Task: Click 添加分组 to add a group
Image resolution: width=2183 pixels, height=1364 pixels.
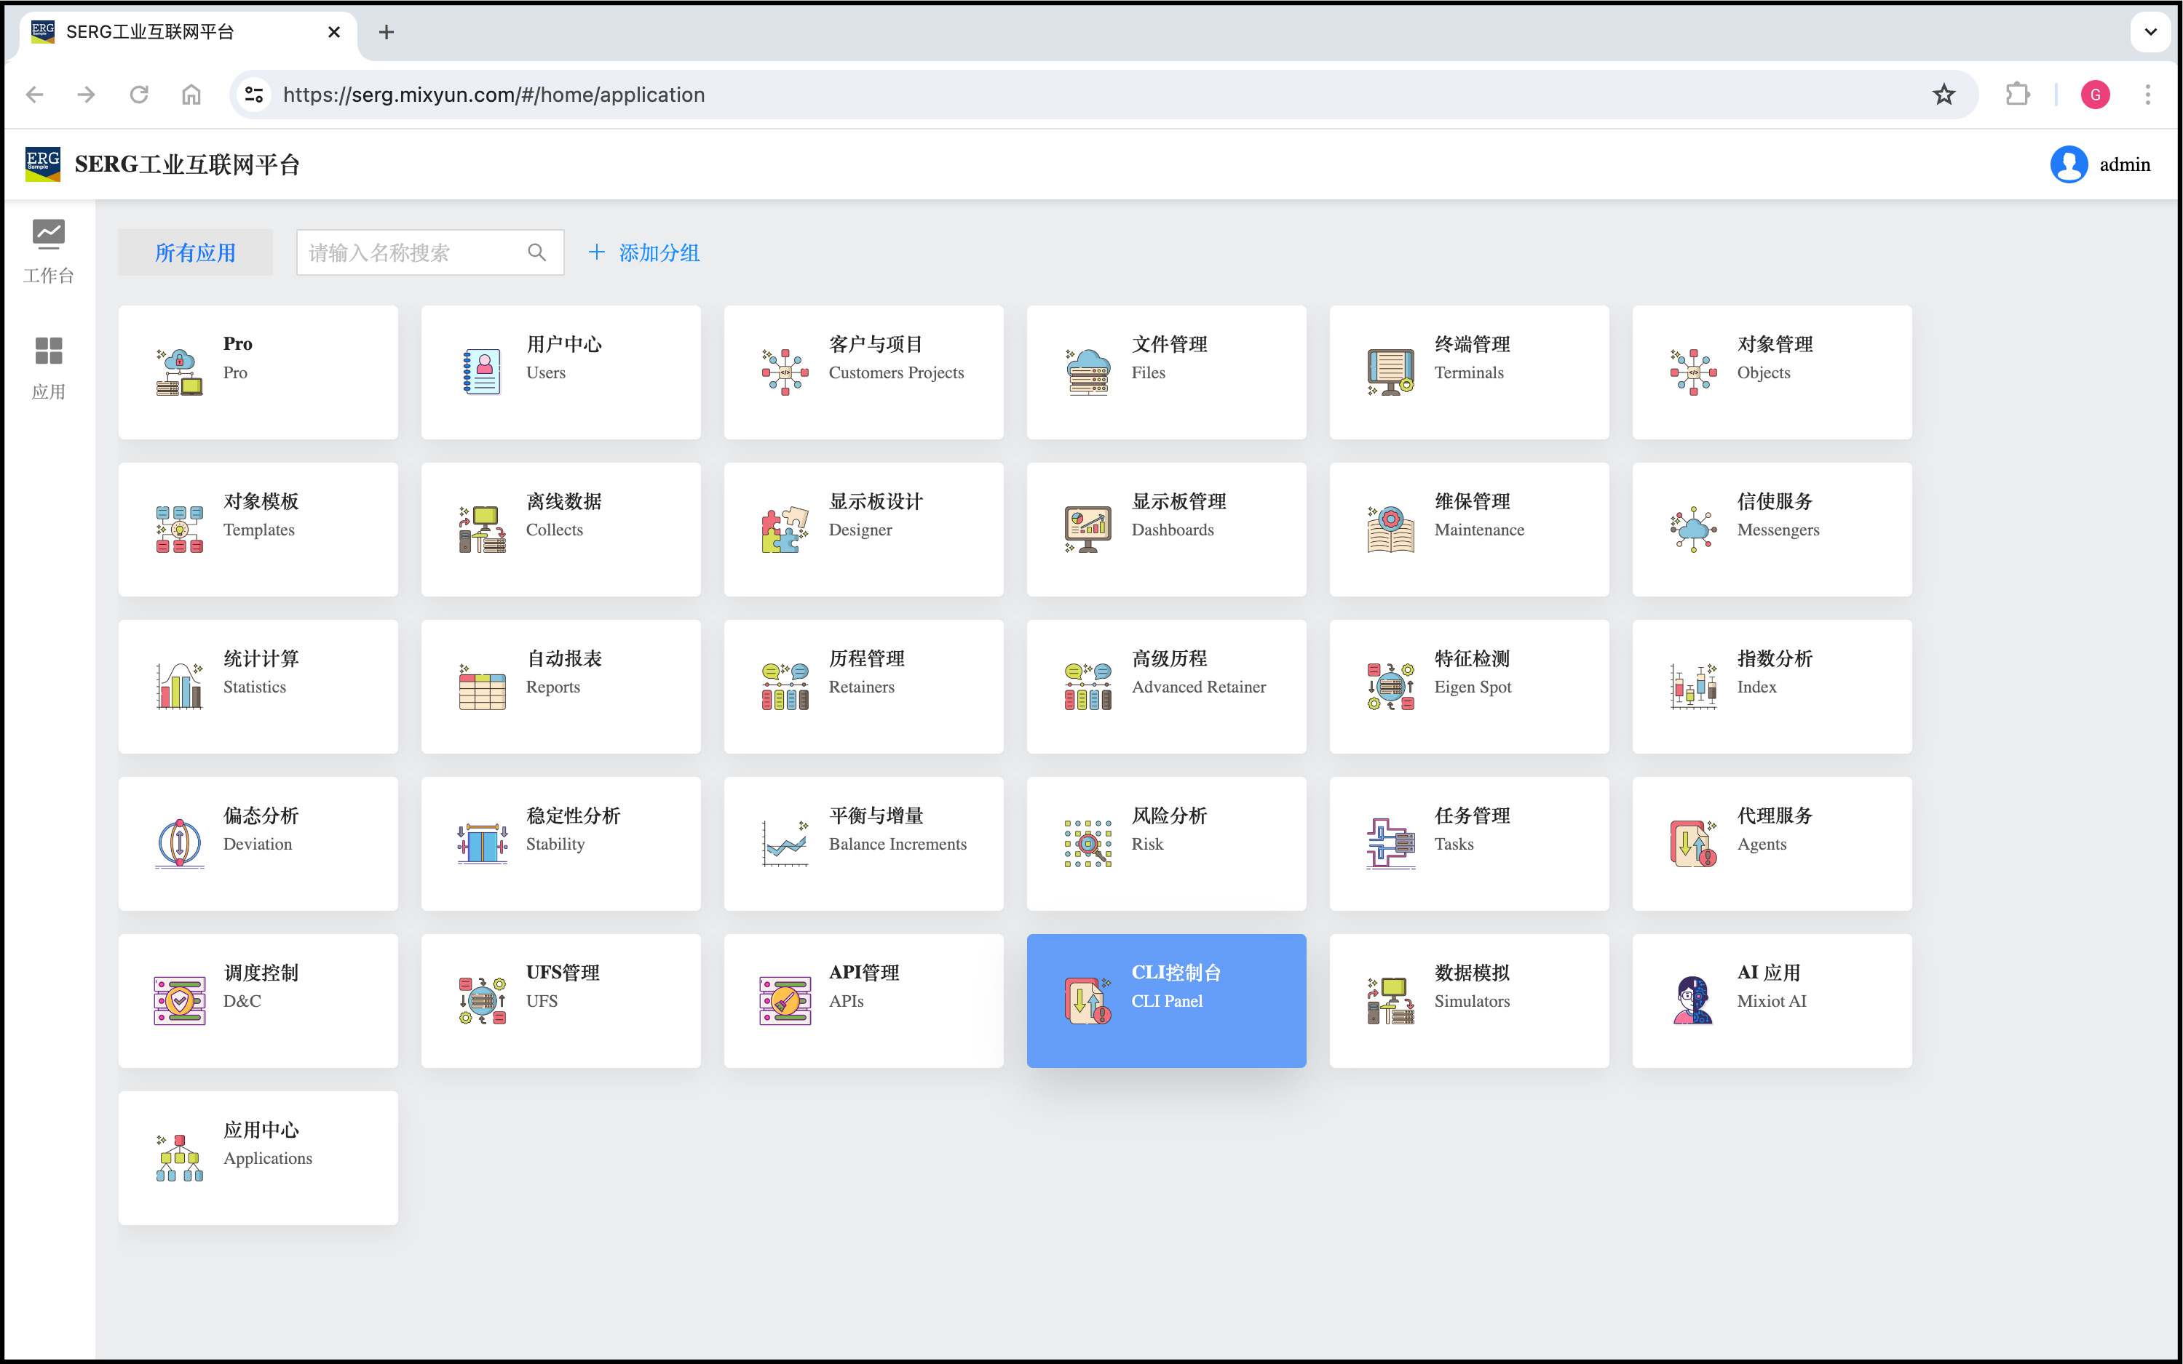Action: point(644,252)
